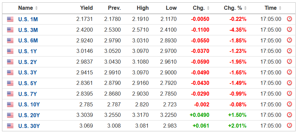Click the U.S. 20Y change percent value
This screenshot has height=133, width=298.
click(x=237, y=115)
